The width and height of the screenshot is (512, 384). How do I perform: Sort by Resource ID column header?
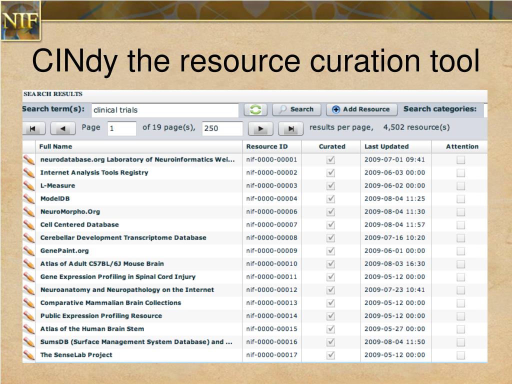272,146
